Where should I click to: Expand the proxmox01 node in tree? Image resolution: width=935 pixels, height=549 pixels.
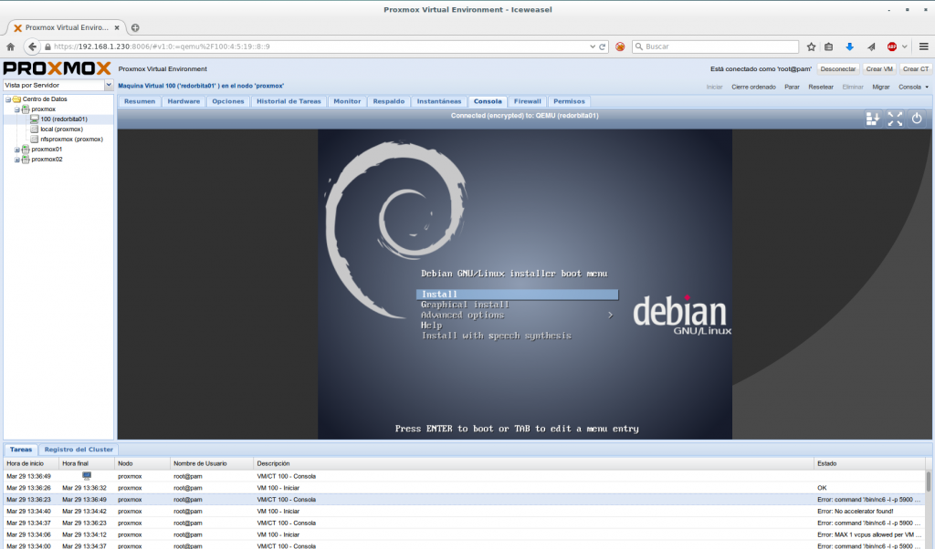pos(17,149)
